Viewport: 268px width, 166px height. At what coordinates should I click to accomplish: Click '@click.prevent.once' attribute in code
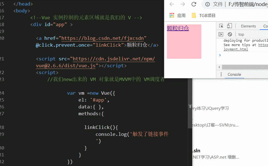click(63, 45)
